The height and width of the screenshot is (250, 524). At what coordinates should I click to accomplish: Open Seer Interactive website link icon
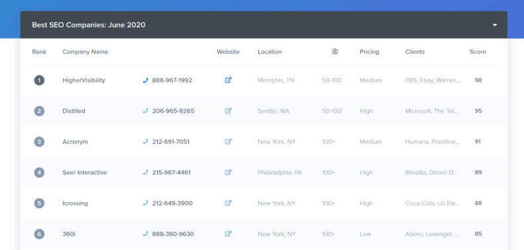pos(228,172)
